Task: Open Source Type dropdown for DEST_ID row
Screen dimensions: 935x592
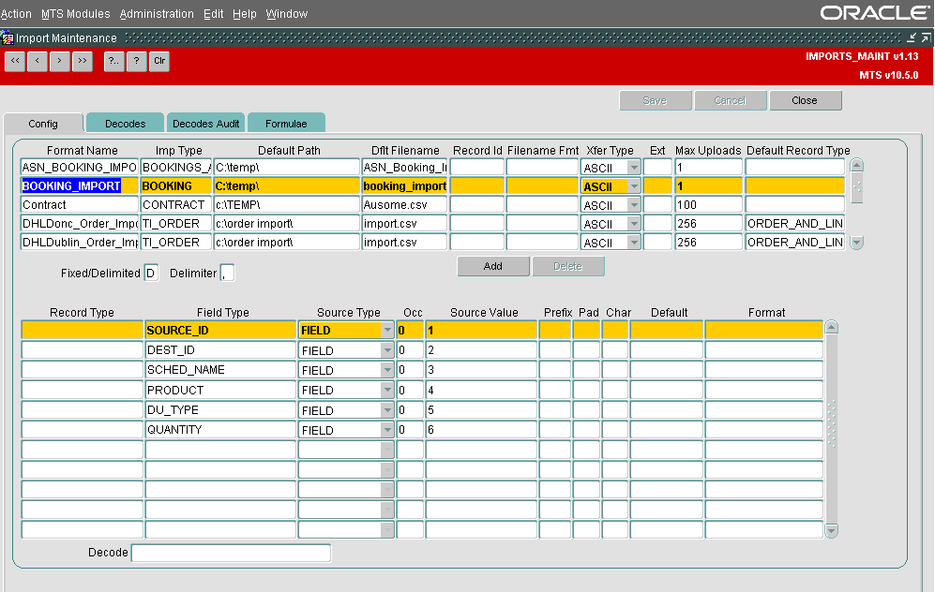Action: [x=387, y=350]
